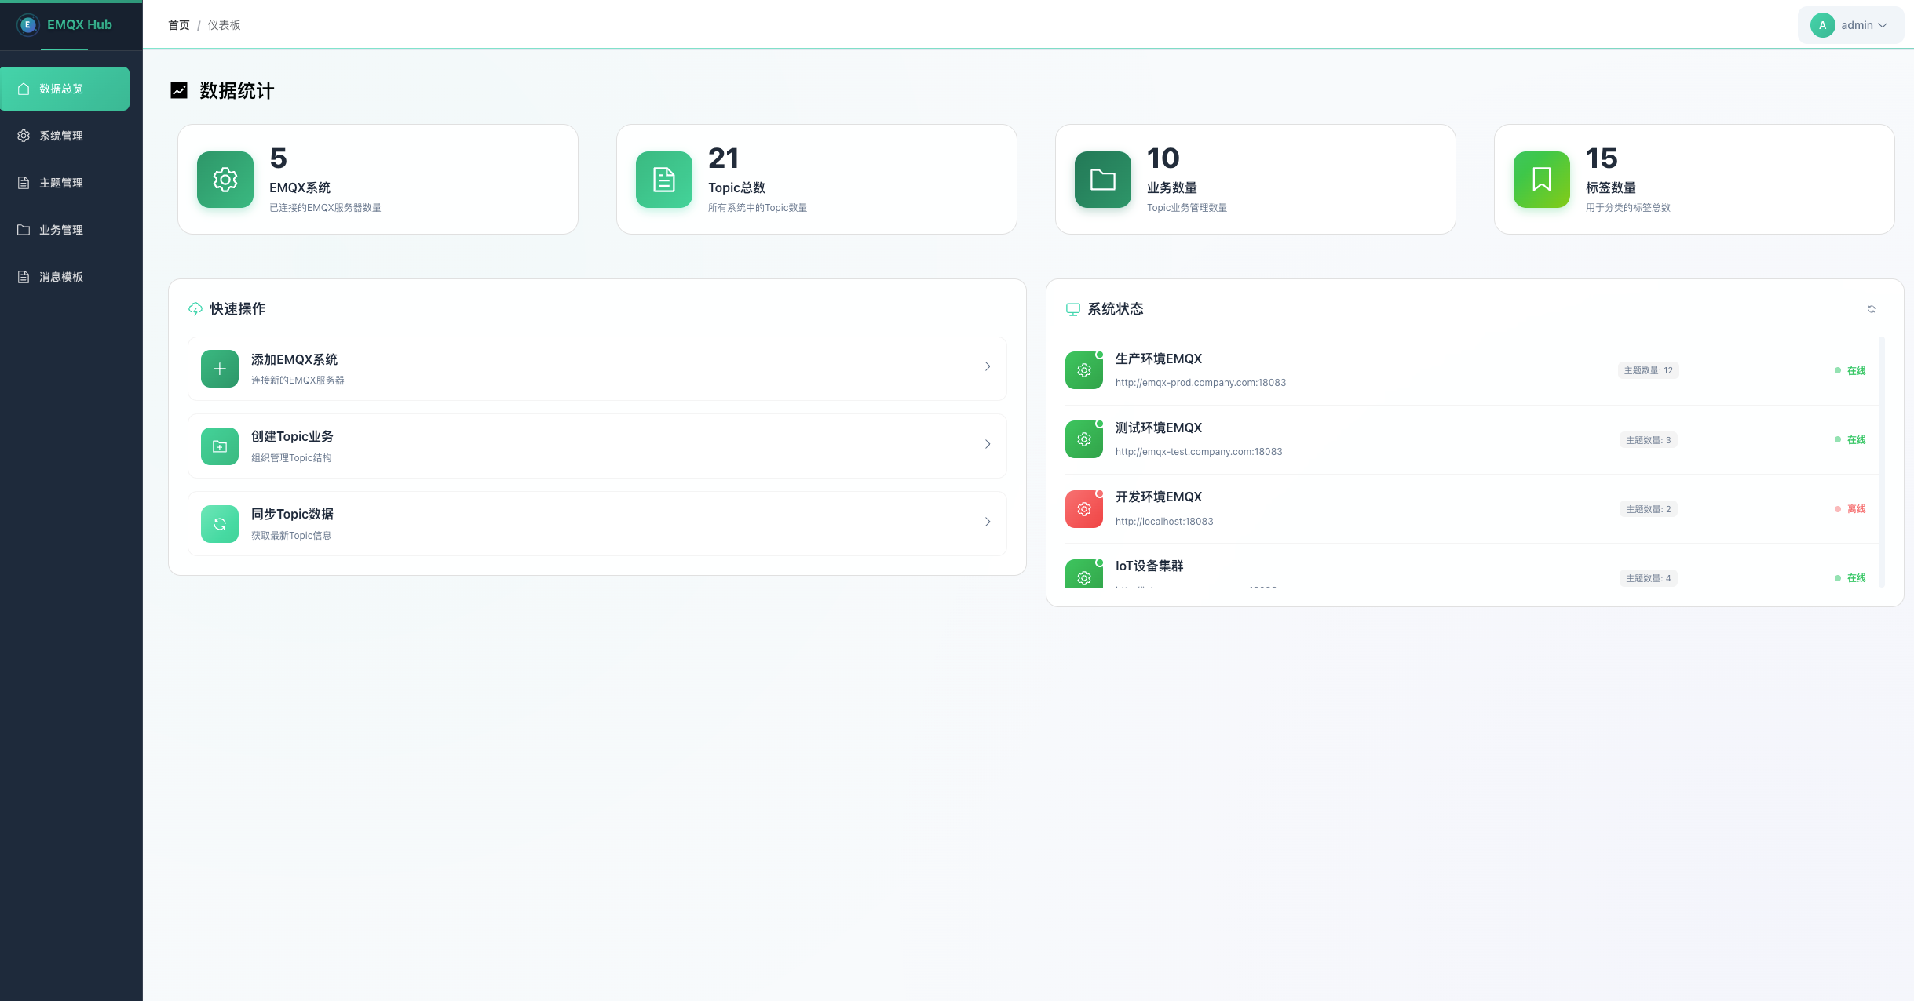Click the red gear icon of 开发环境EMQX
The image size is (1914, 1001).
(1084, 509)
